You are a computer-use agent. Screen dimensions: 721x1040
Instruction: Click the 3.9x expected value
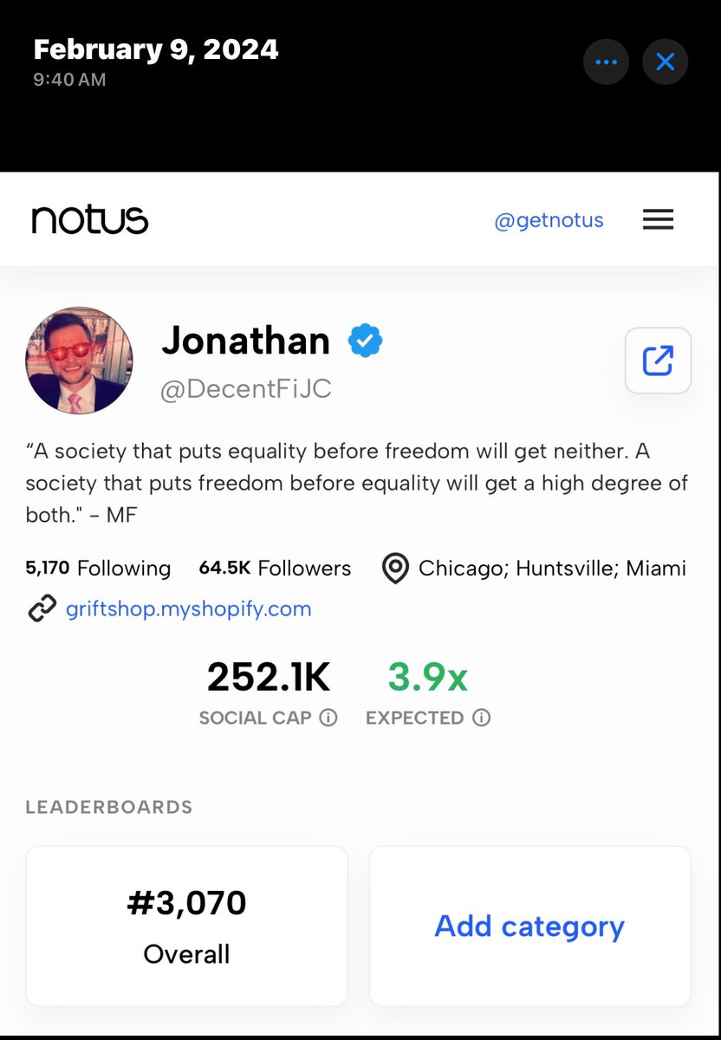click(427, 677)
